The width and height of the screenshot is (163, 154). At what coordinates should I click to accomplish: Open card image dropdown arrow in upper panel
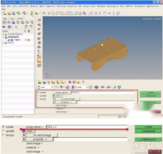pyautogui.click(x=54, y=99)
